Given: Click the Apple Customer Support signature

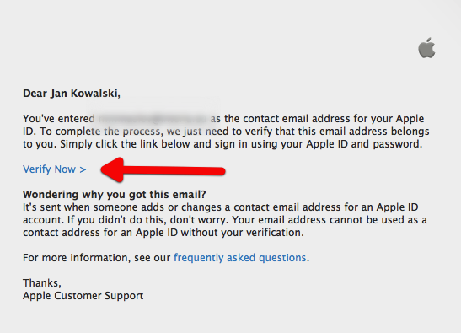Looking at the screenshot, I should (x=83, y=296).
